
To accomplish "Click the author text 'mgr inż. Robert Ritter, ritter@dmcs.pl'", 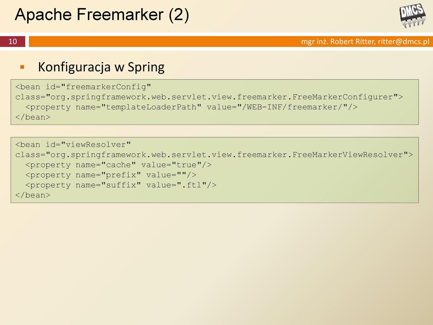I will point(365,42).
